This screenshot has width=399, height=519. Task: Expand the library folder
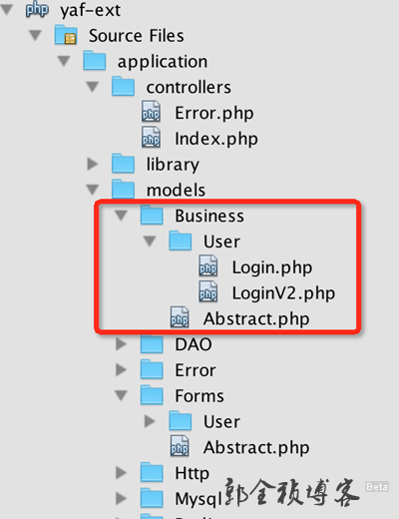(x=92, y=164)
